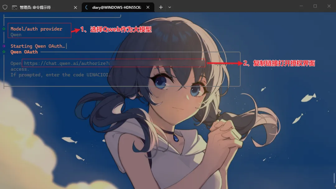
Task: Close the terminal window
Action: pos(329,6)
